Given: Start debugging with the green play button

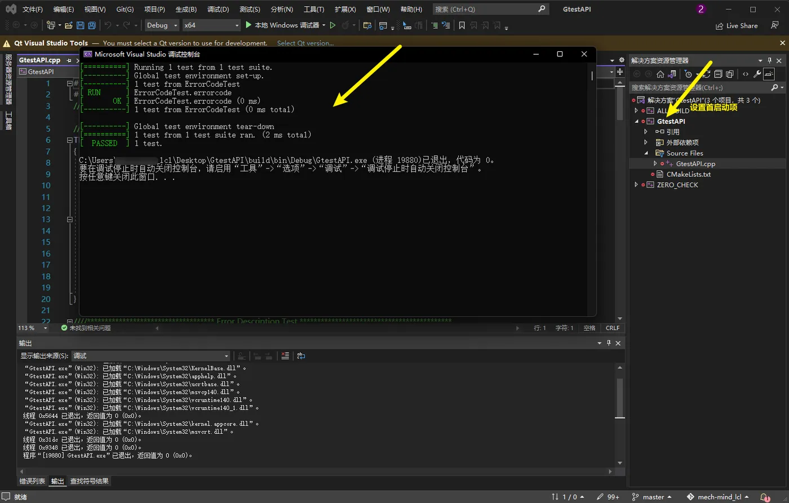Looking at the screenshot, I should 249,25.
